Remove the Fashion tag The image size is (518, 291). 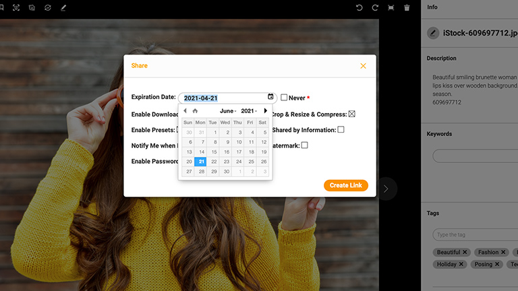tap(503, 252)
